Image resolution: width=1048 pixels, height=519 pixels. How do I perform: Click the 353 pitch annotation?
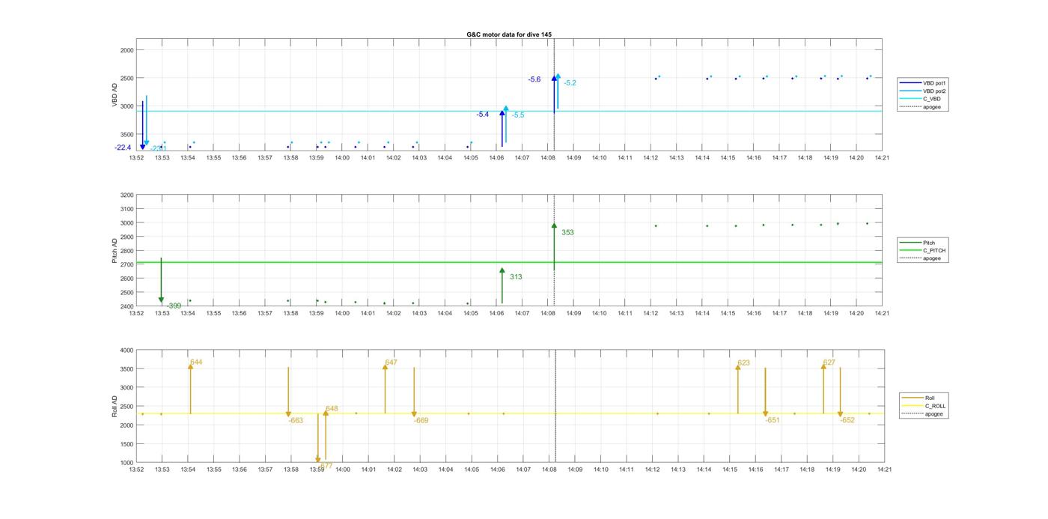coord(567,233)
